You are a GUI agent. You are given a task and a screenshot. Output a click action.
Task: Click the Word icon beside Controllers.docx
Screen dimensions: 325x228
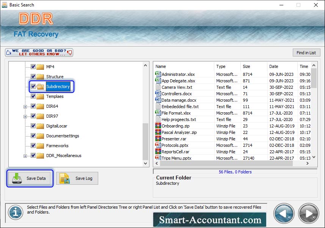click(158, 93)
